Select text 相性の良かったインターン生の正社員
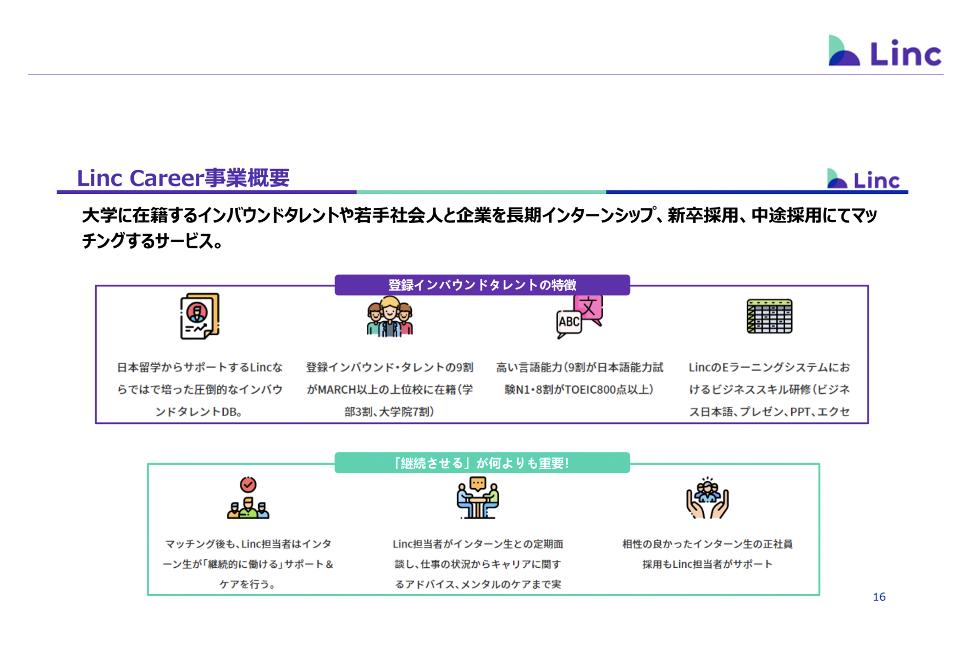 [707, 544]
